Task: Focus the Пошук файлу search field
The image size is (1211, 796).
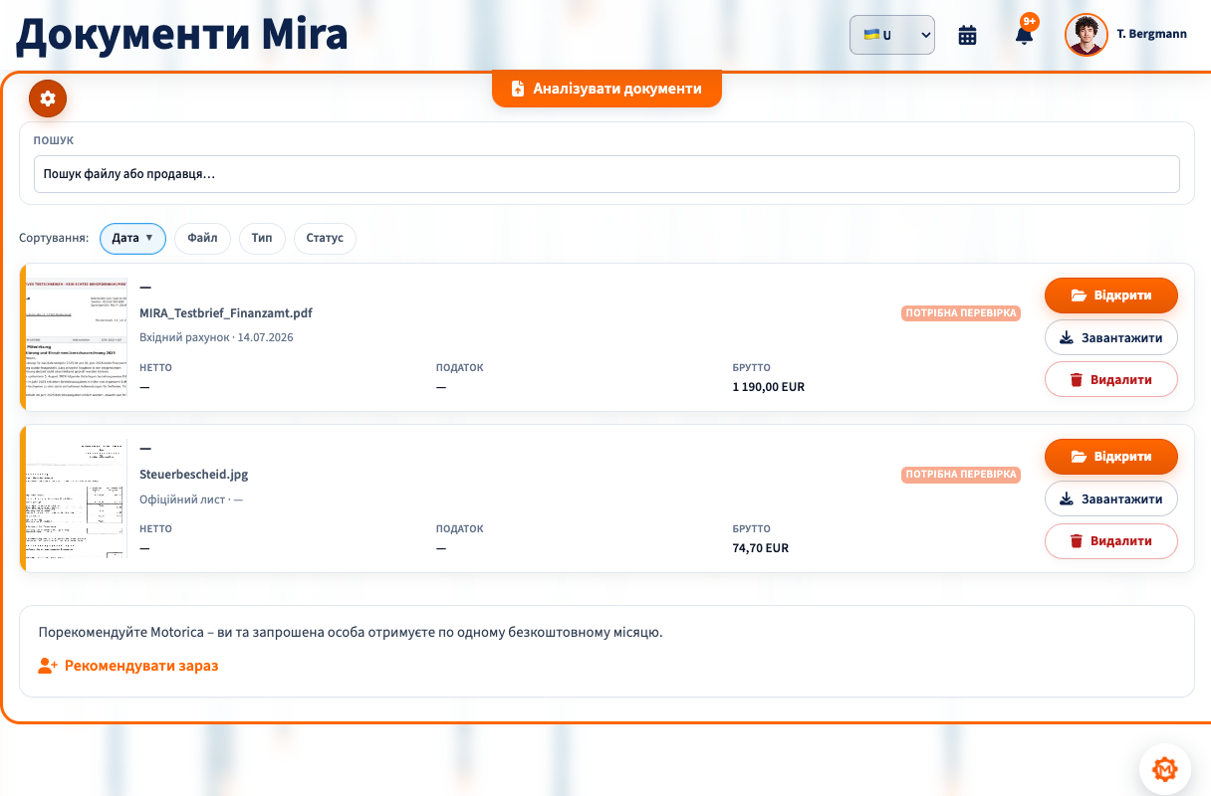Action: coord(606,174)
